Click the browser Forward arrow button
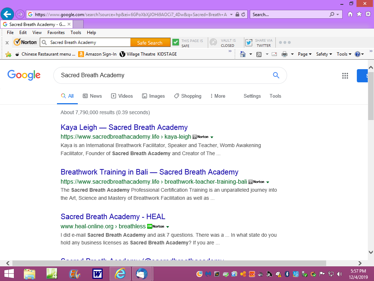Screen dimensions: 374x281 (x=20, y=14)
